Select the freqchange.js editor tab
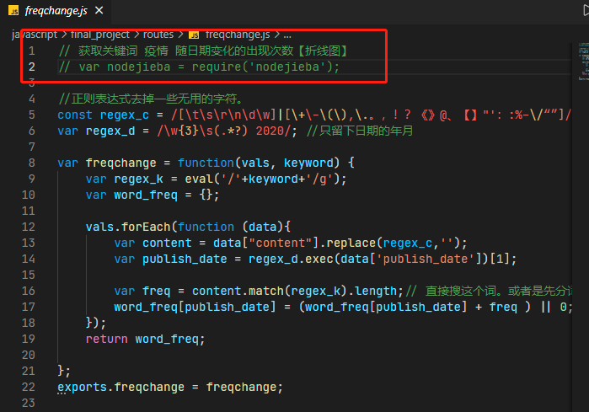Screen dimensions: 589x412 56,10
